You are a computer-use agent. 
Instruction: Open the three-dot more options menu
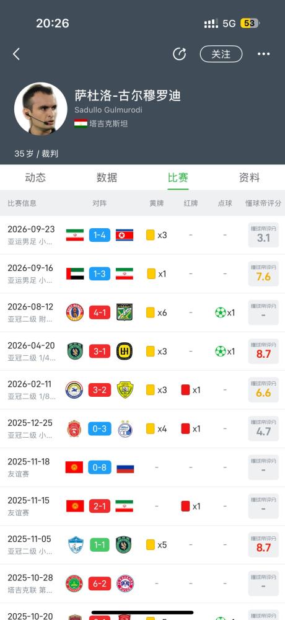coord(264,54)
